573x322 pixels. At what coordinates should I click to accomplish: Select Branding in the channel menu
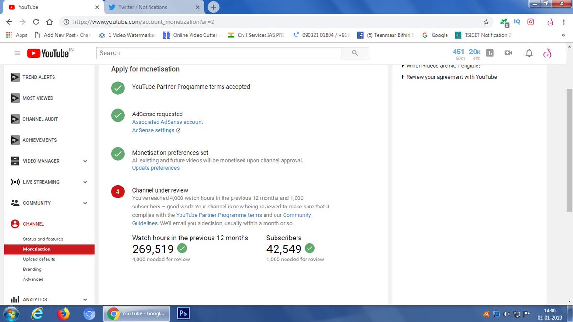pos(32,269)
